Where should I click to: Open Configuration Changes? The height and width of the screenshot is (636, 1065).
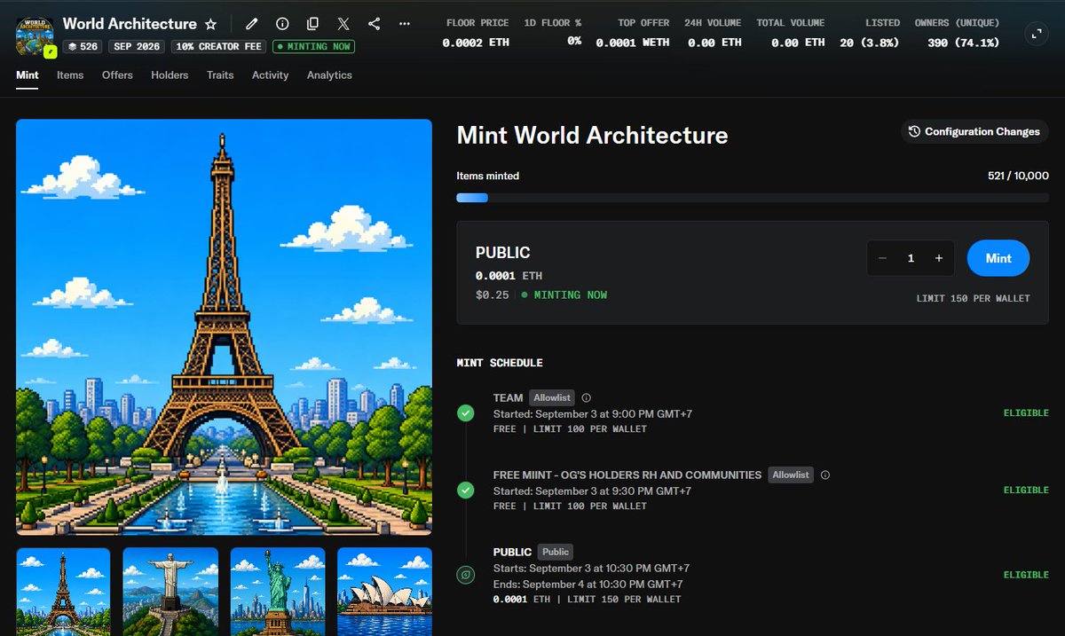click(x=974, y=131)
